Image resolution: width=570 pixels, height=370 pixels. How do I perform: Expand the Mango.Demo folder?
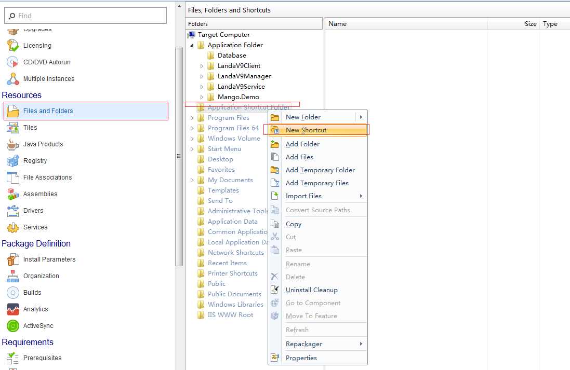click(202, 98)
